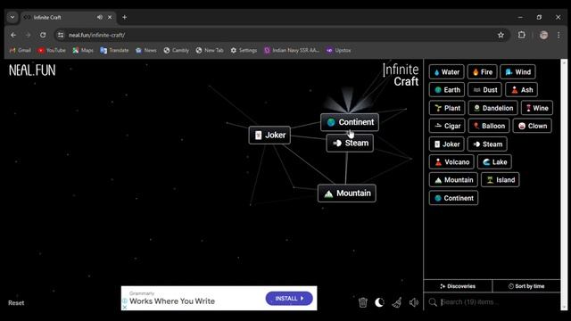The width and height of the screenshot is (571, 321).
Task: Click the broom clear canvas icon
Action: tap(397, 302)
